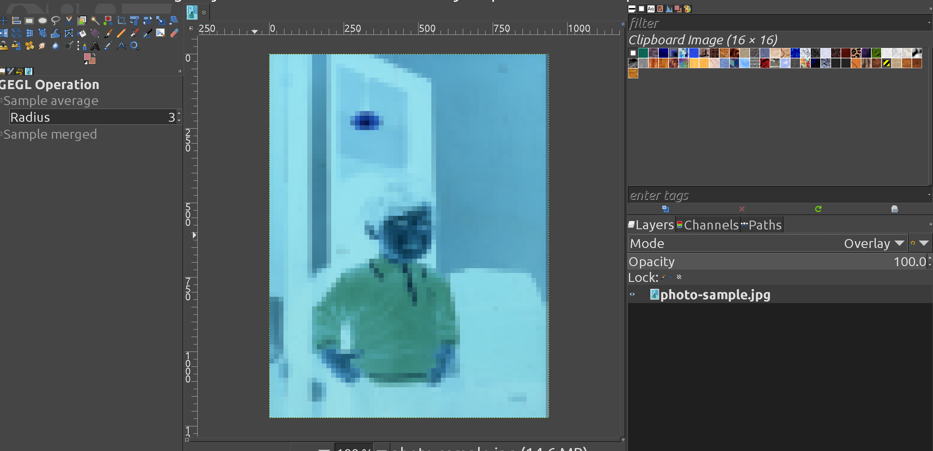Select the Zoom magnifier tool
This screenshot has width=933, height=451.
(134, 46)
